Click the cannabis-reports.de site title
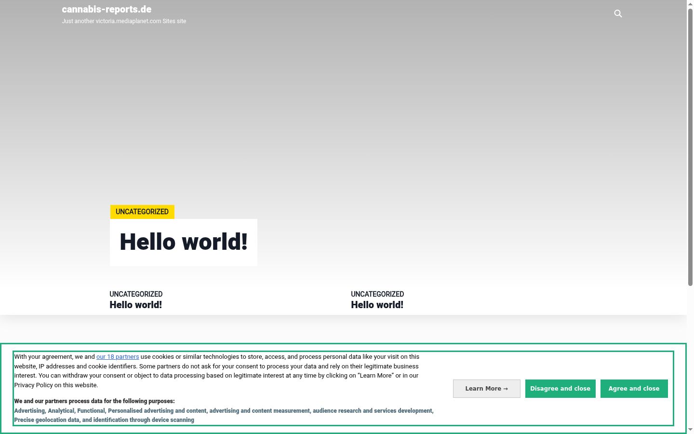This screenshot has width=694, height=434. tap(107, 9)
